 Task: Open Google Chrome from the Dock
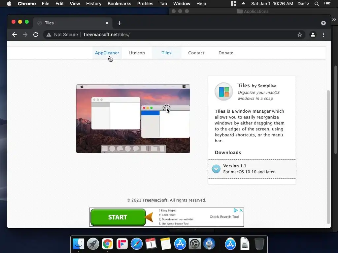point(108,244)
